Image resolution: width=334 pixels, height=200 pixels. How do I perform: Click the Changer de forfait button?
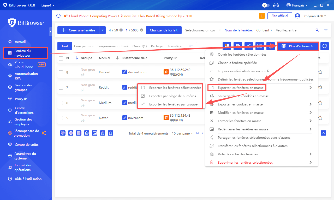pyautogui.click(x=164, y=30)
